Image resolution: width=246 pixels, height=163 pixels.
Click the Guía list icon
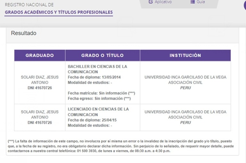pyautogui.click(x=193, y=2)
